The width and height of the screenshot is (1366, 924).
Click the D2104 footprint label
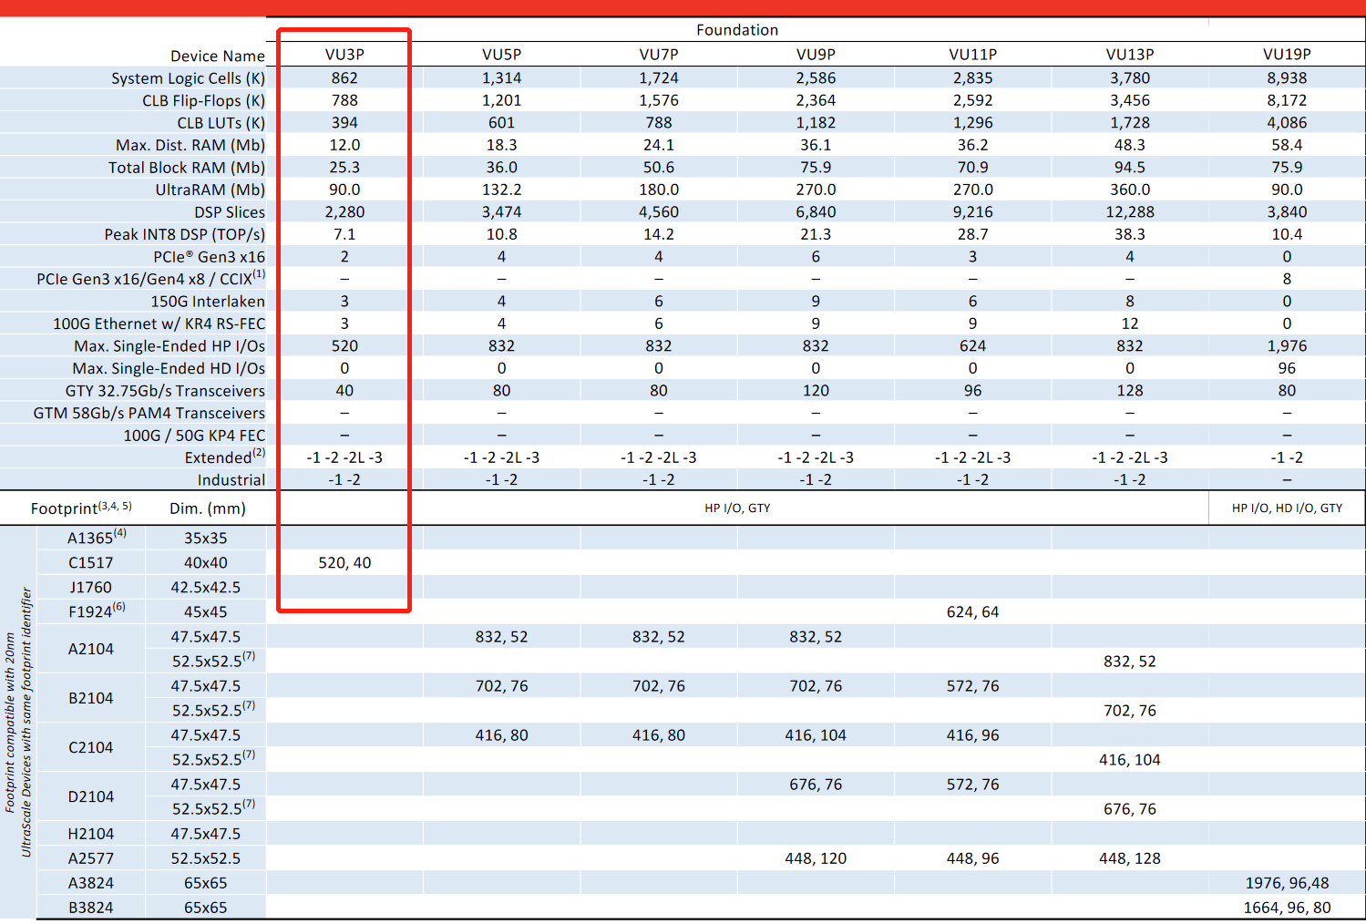(x=91, y=796)
